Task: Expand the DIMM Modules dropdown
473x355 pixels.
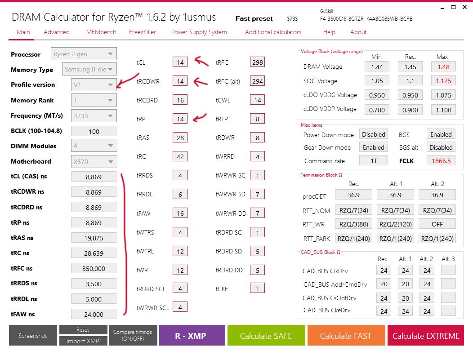Action: (94, 146)
